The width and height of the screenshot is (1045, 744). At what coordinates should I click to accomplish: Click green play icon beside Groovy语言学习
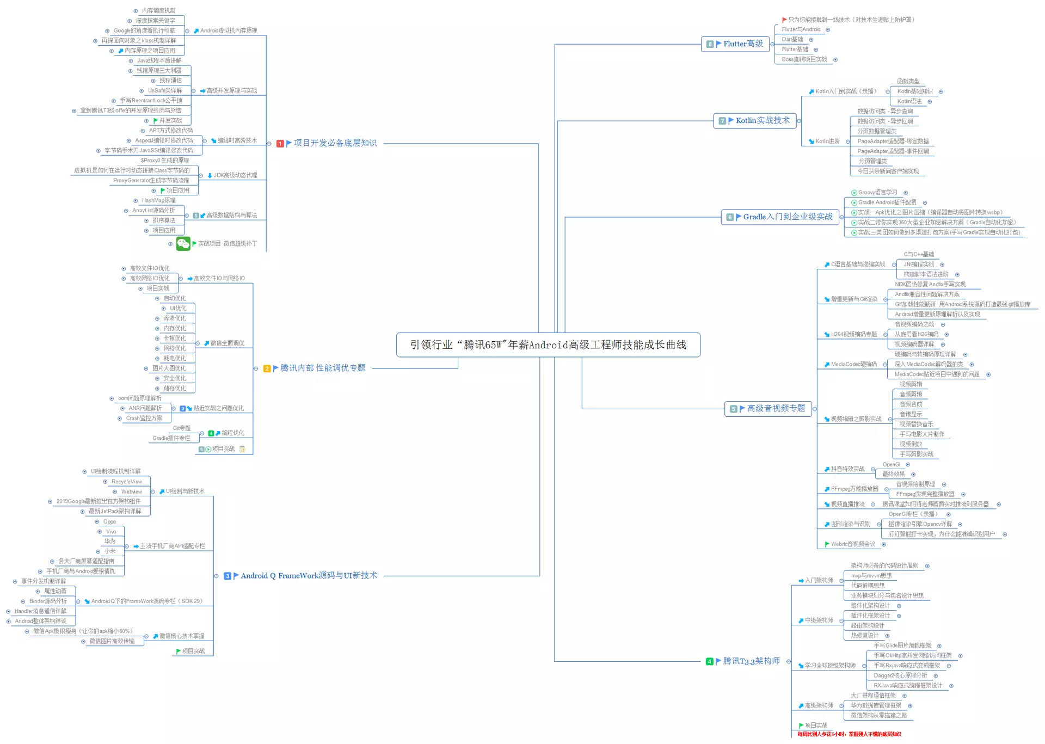tap(854, 193)
